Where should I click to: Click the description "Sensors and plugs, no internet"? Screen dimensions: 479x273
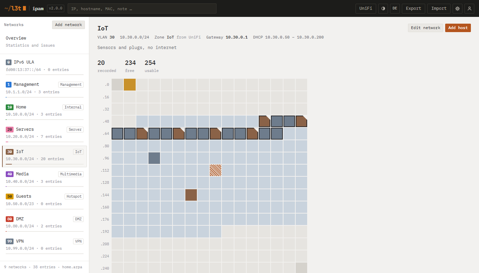click(137, 48)
